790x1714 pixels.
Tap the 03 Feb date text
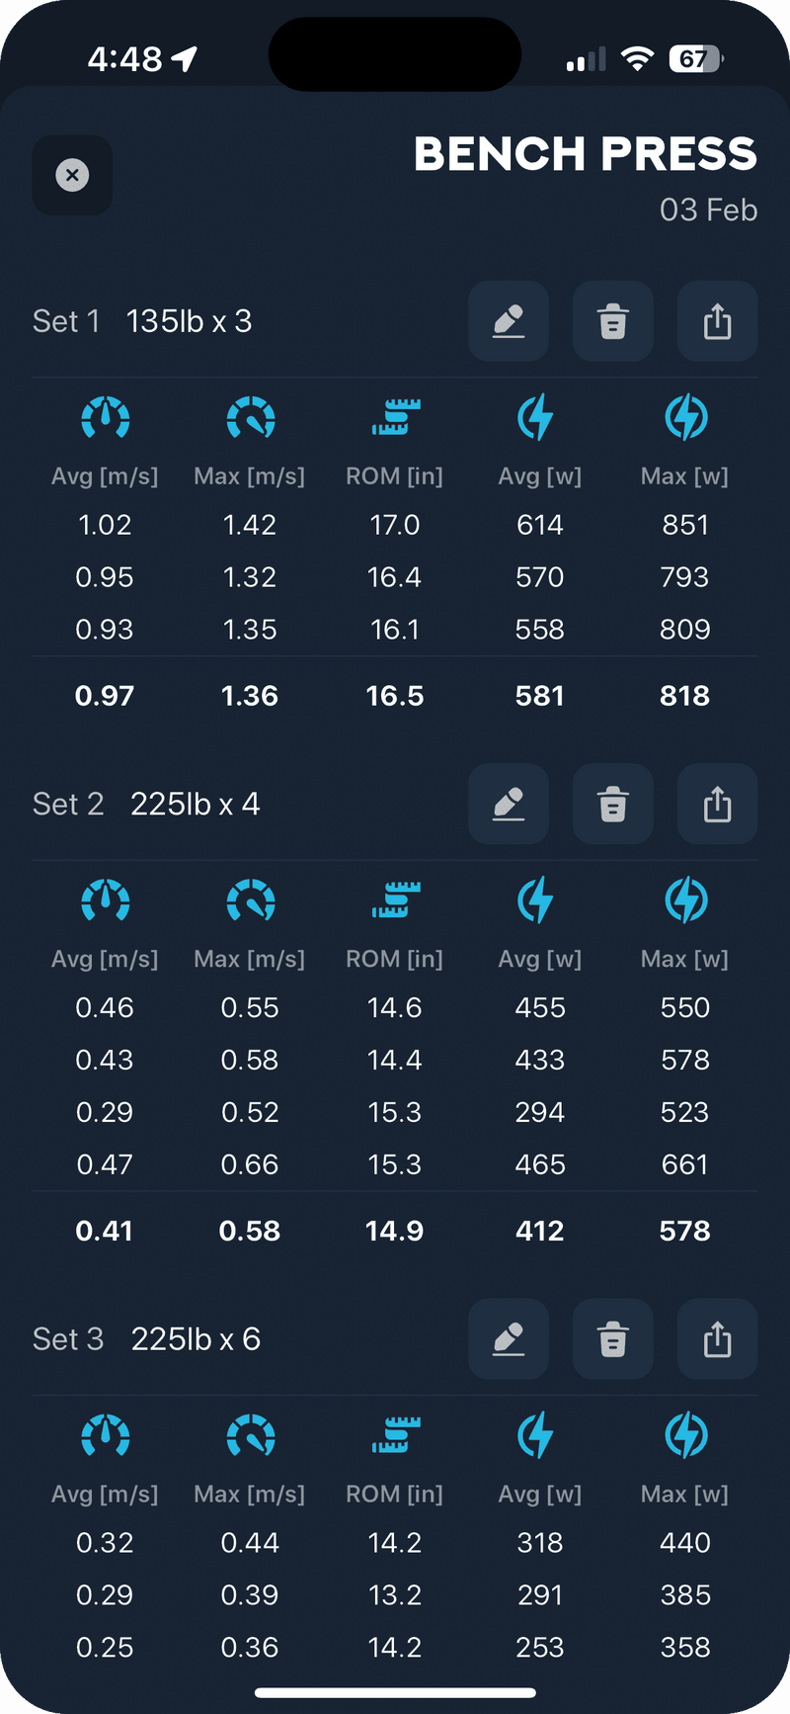coord(708,210)
